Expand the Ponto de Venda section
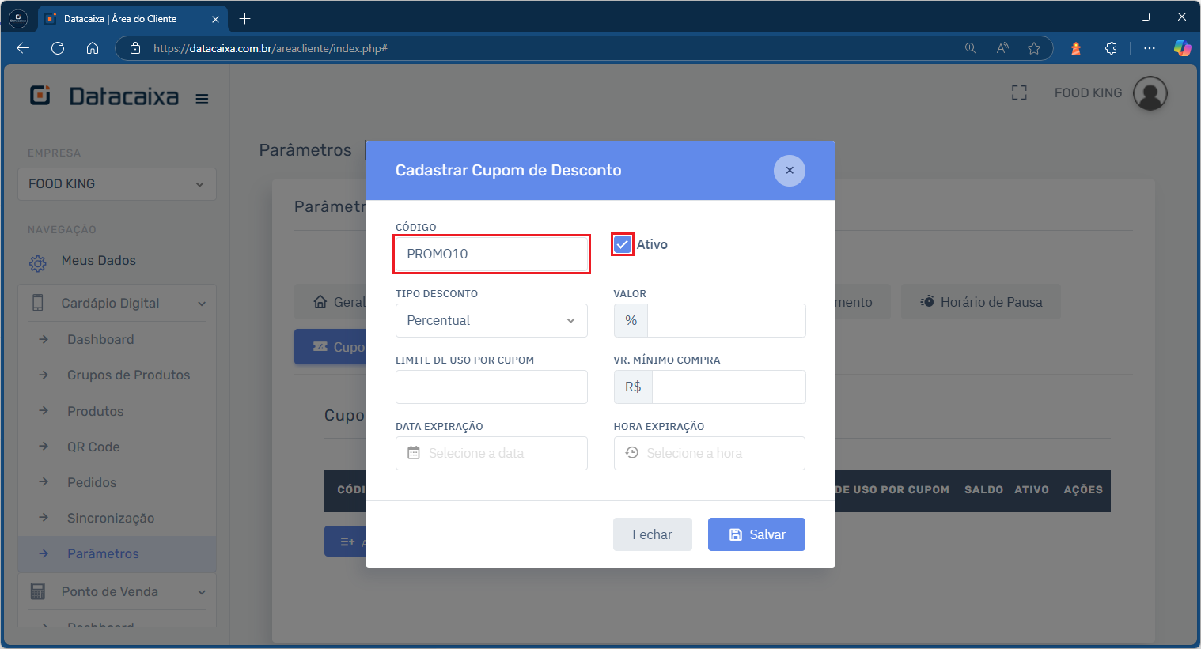The image size is (1201, 649). click(x=117, y=591)
